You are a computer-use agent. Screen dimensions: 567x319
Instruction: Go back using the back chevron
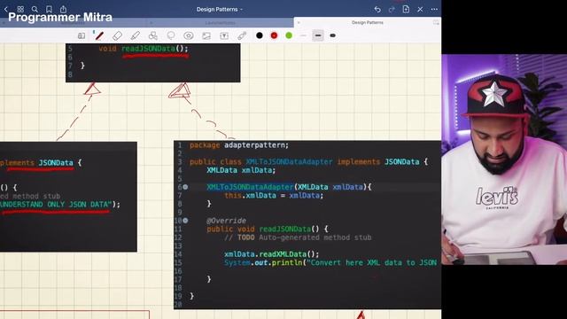(x=6, y=9)
